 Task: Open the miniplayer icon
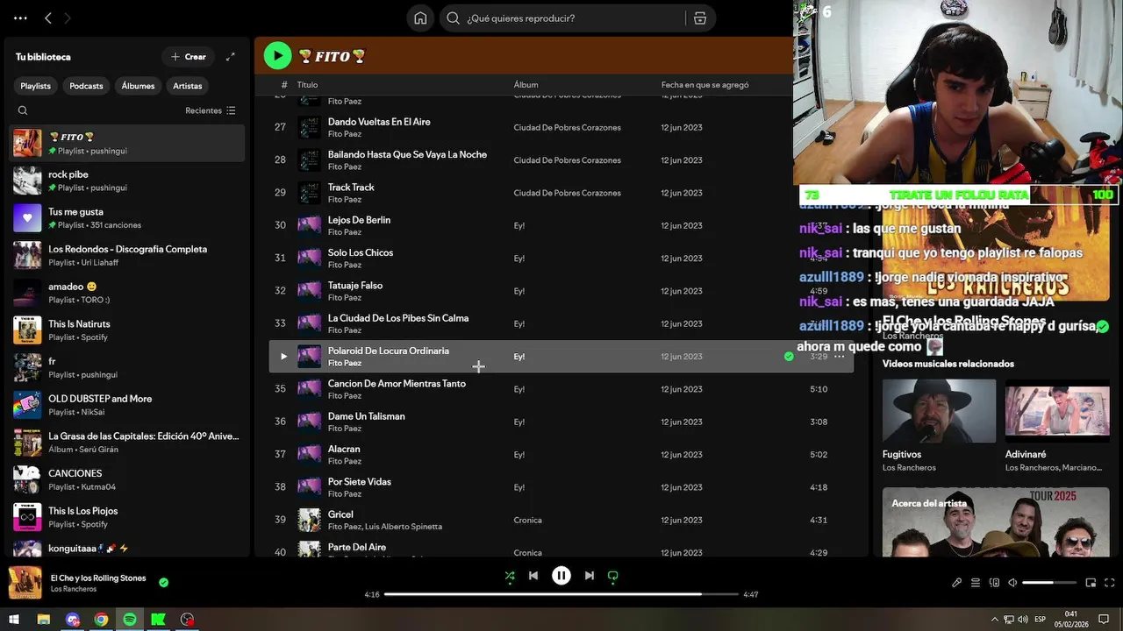(1091, 583)
